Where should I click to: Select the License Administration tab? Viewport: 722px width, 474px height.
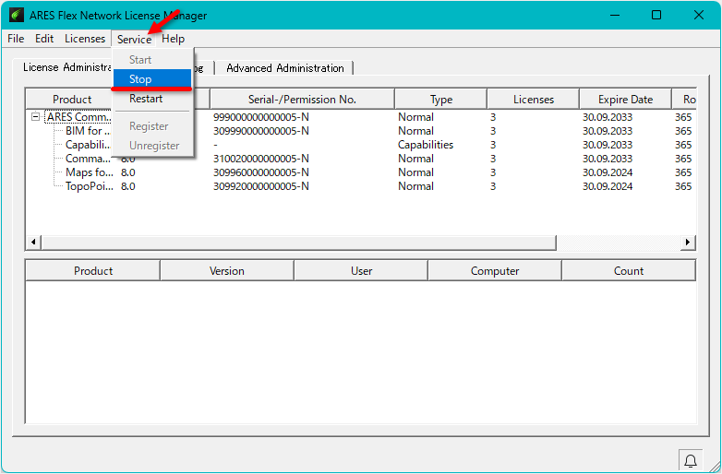coord(66,67)
